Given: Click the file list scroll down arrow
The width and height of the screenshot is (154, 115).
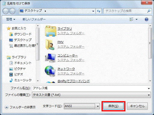Looking at the screenshot, I should [x=150, y=81].
